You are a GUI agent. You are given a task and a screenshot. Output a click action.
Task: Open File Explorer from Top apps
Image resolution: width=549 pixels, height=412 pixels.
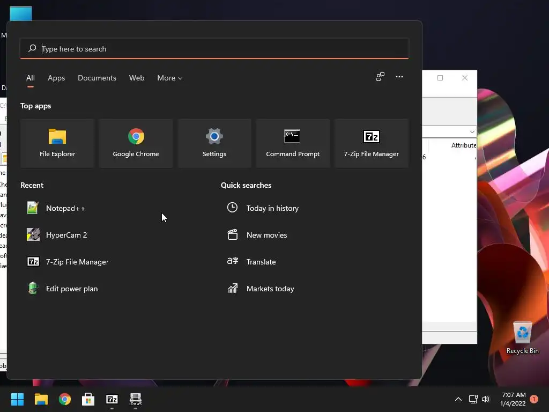[57, 143]
